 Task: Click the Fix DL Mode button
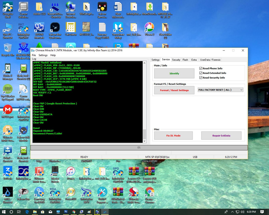tap(173, 136)
